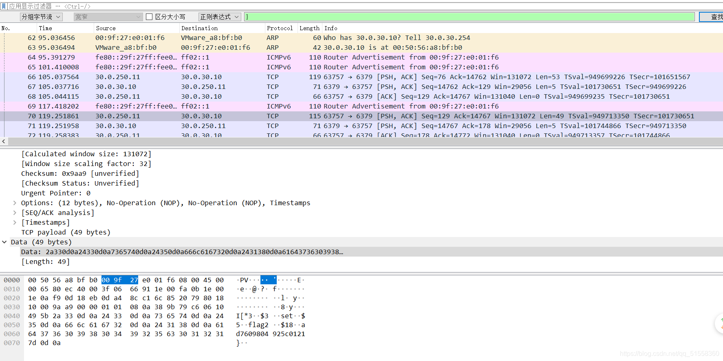Click offset 0040 in hex pane
The height and width of the screenshot is (361, 723).
[12, 316]
